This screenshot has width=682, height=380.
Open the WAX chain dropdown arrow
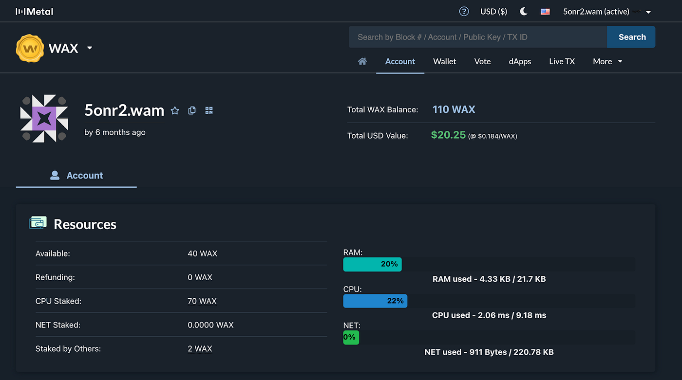coord(89,48)
